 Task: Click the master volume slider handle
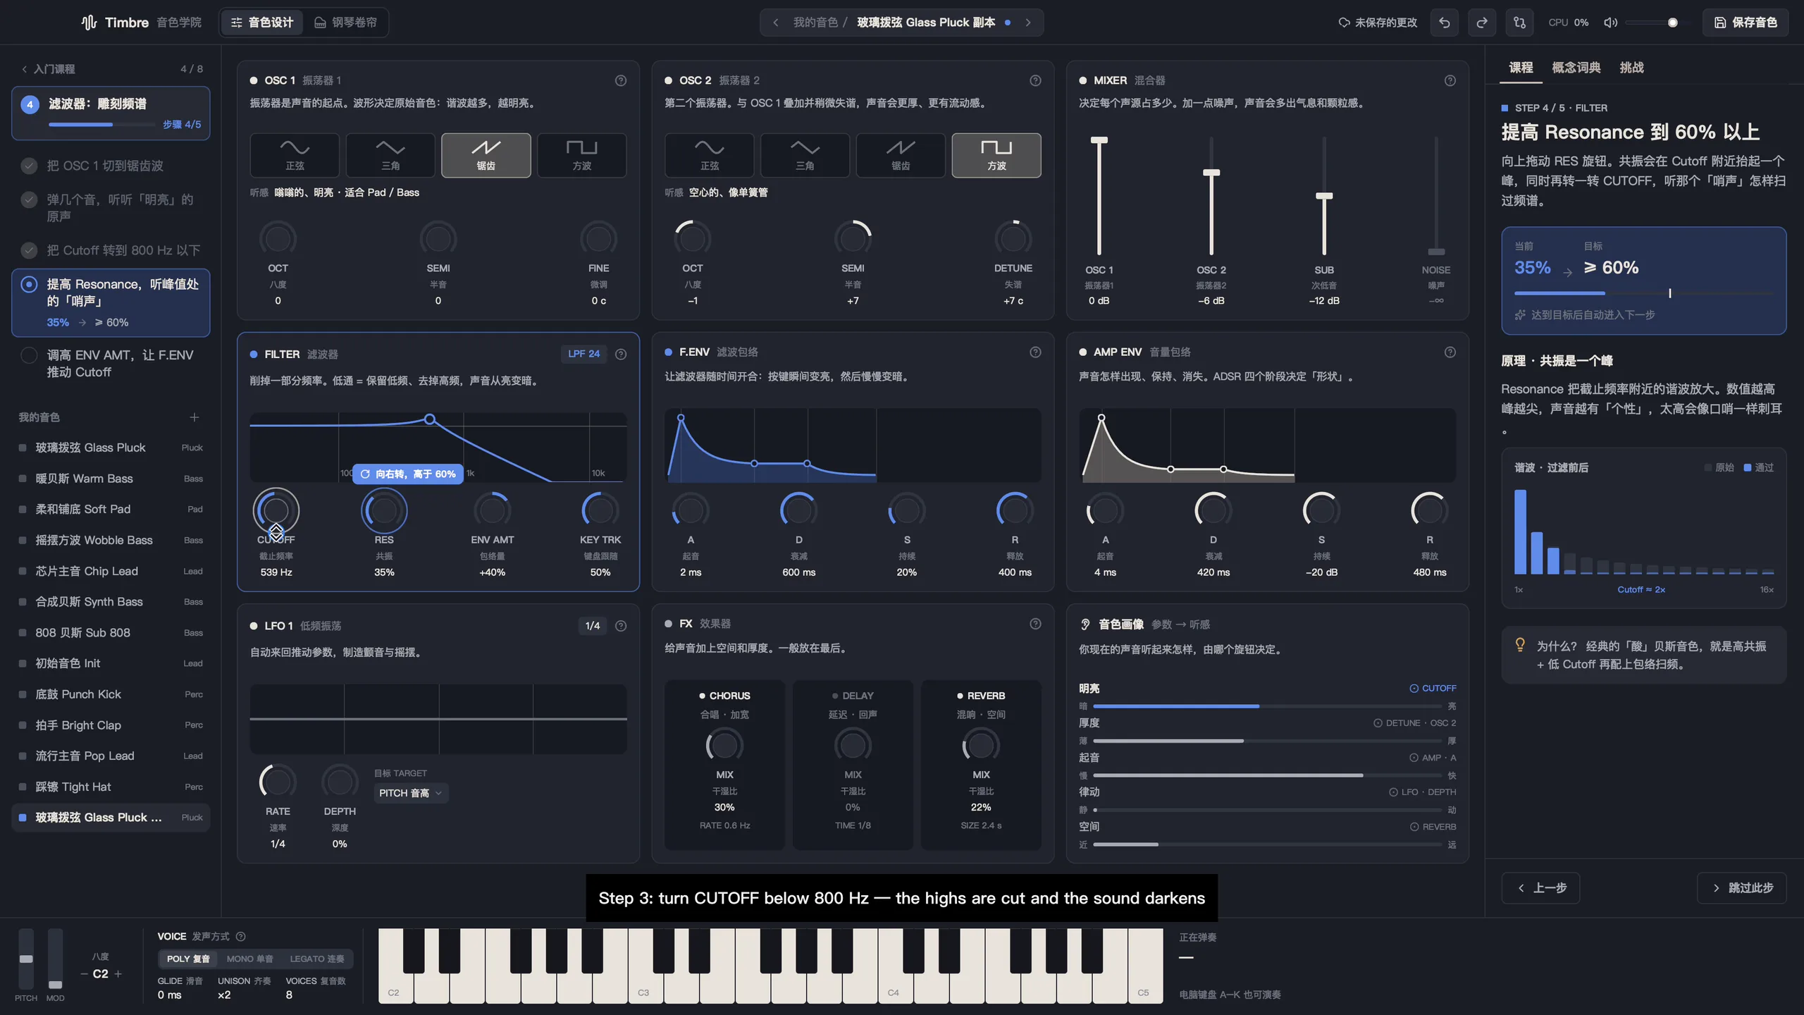tap(1673, 23)
